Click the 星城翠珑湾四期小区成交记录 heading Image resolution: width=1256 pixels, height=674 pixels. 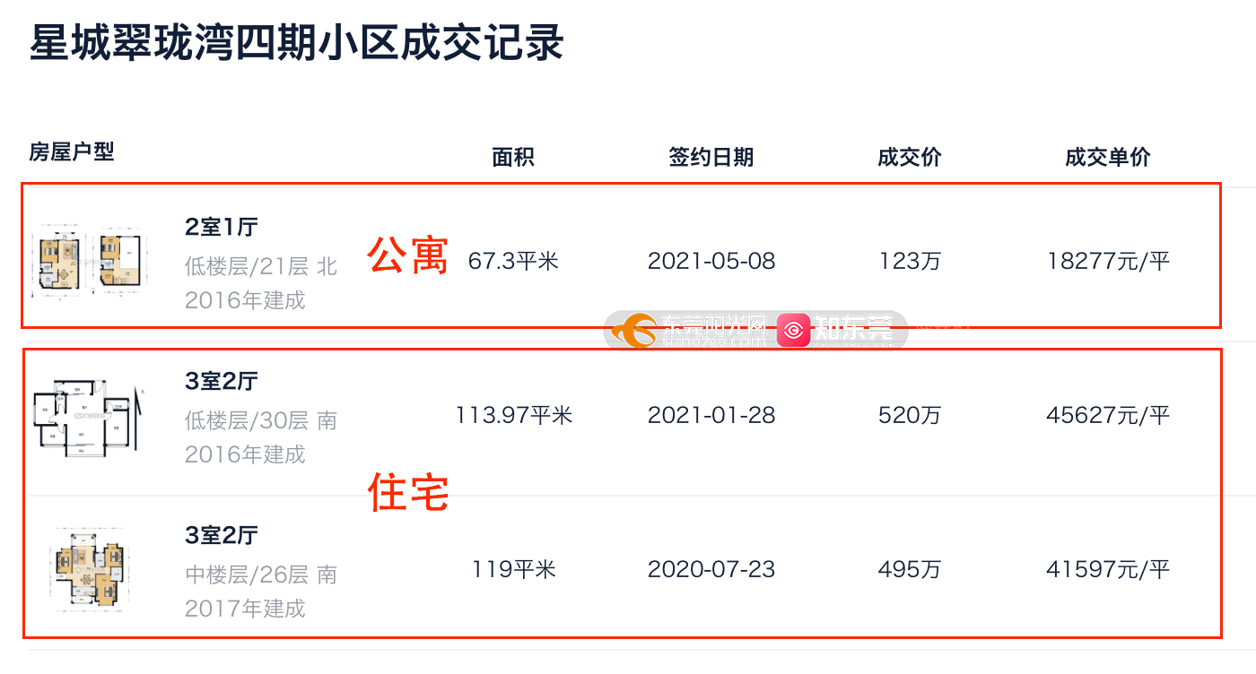point(297,42)
